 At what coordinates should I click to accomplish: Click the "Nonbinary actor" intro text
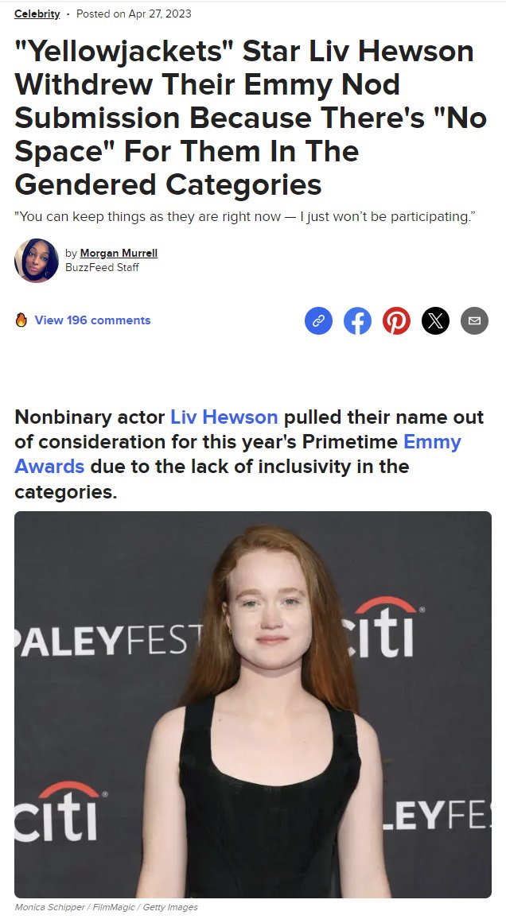pos(90,417)
